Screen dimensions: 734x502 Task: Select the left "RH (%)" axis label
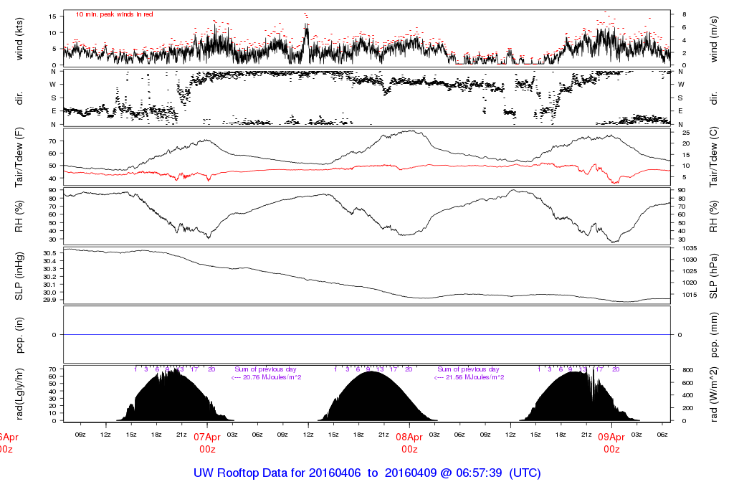tap(19, 216)
